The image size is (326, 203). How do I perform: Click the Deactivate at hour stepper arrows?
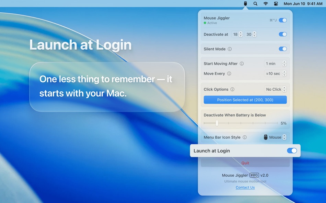241,35
